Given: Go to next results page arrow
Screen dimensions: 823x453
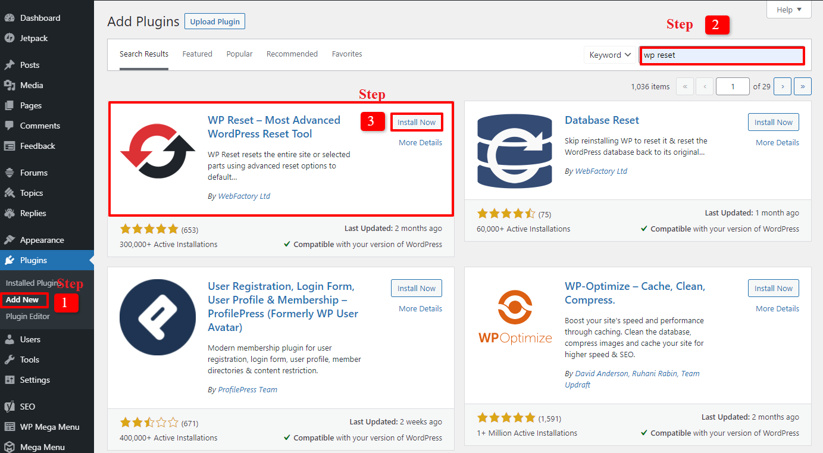Looking at the screenshot, I should tap(783, 86).
